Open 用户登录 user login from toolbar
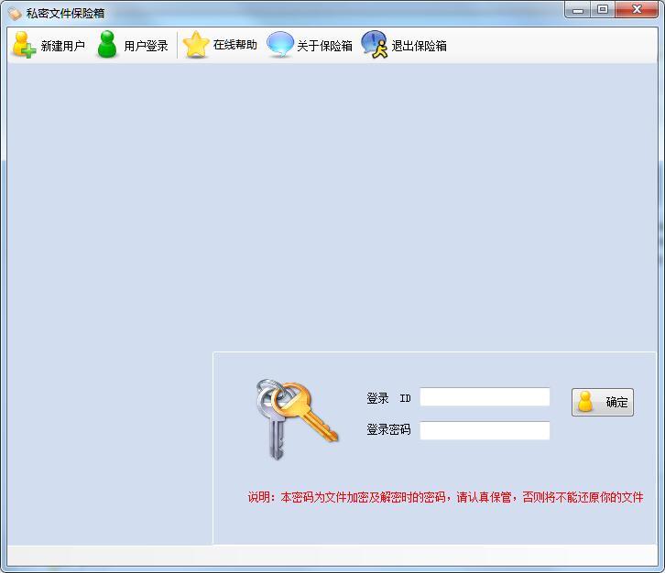 coord(132,45)
